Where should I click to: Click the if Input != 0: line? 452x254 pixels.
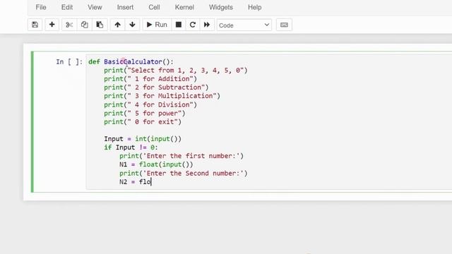(131, 147)
